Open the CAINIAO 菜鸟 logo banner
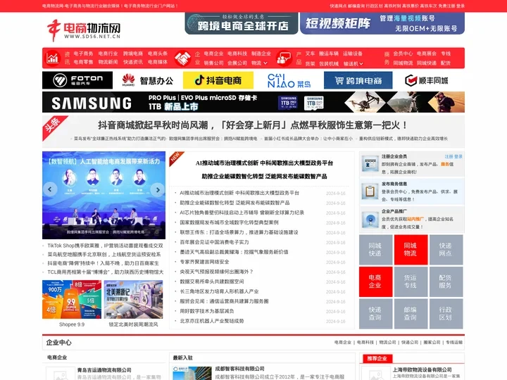 pyautogui.click(x=289, y=80)
